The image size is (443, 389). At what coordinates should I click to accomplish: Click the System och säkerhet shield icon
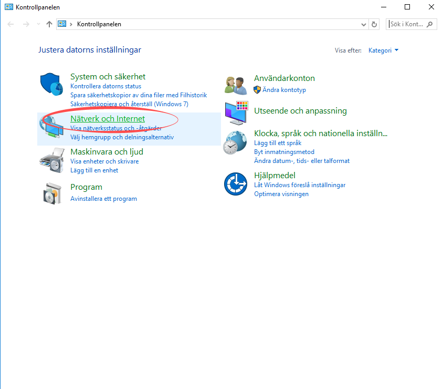coord(51,84)
